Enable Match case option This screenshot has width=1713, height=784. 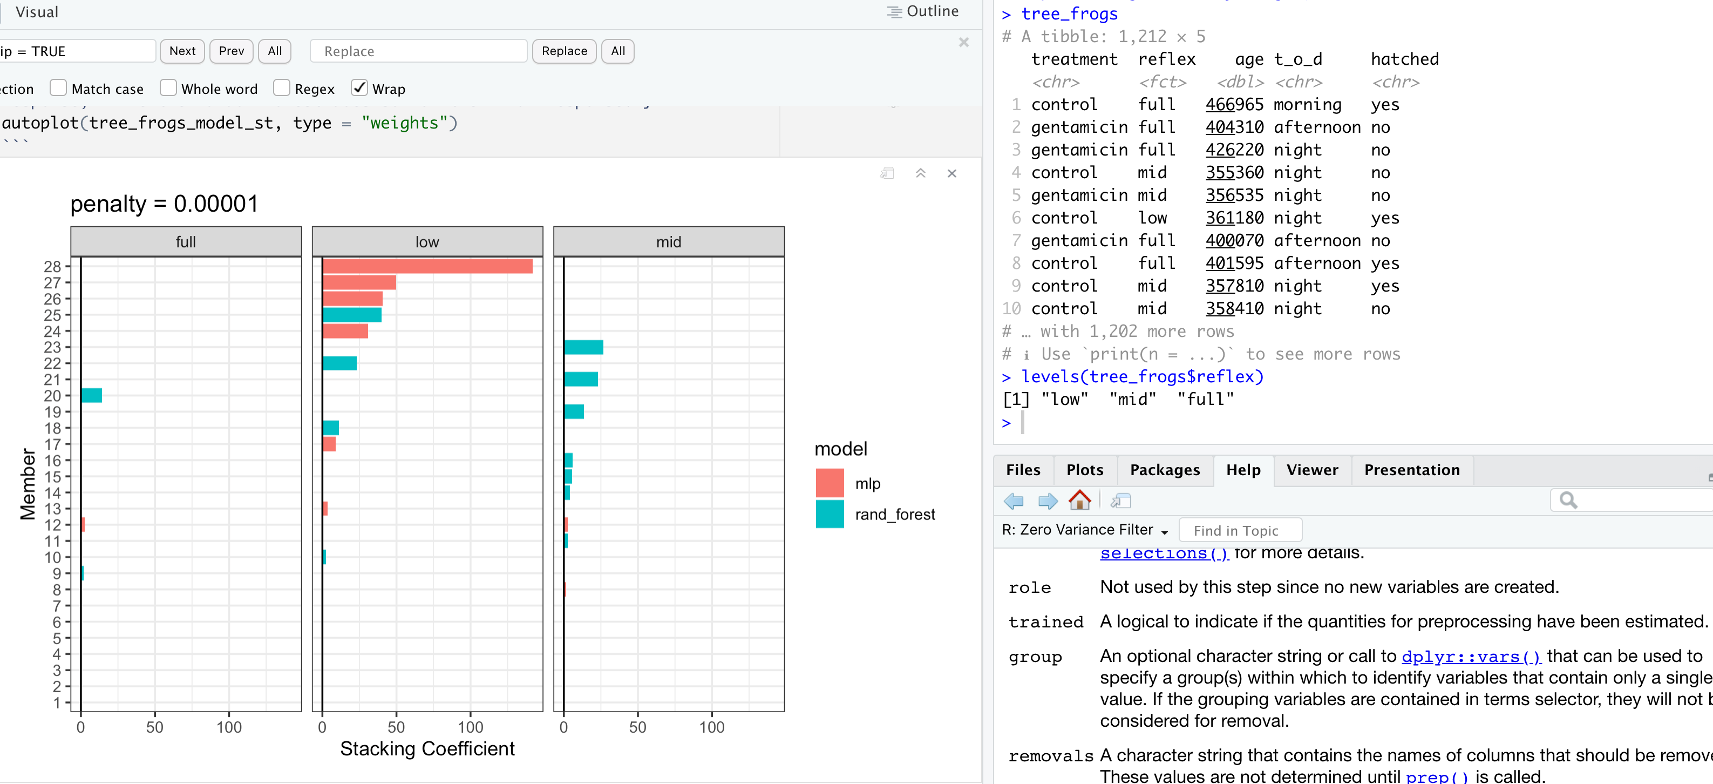pos(58,88)
